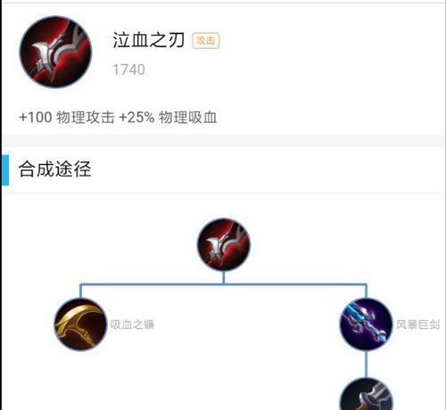Click the vertical connector under 风暴巨剑
Viewport: 446px width, 410px height.
tap(367, 365)
